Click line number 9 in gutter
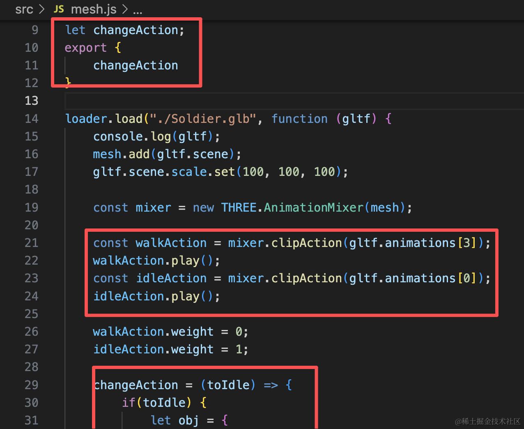The height and width of the screenshot is (429, 524). point(35,30)
